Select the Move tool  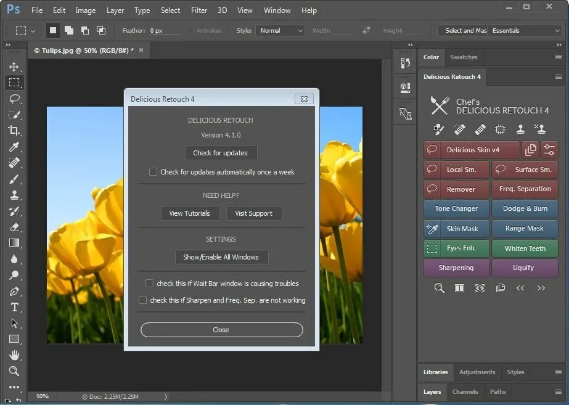click(14, 67)
